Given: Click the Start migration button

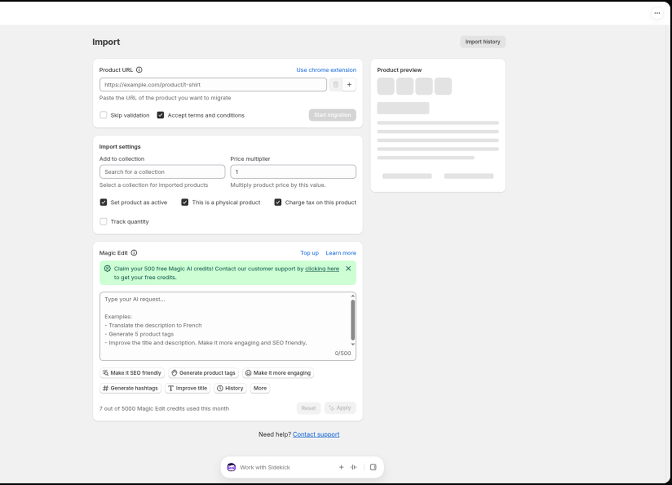Looking at the screenshot, I should 332,115.
